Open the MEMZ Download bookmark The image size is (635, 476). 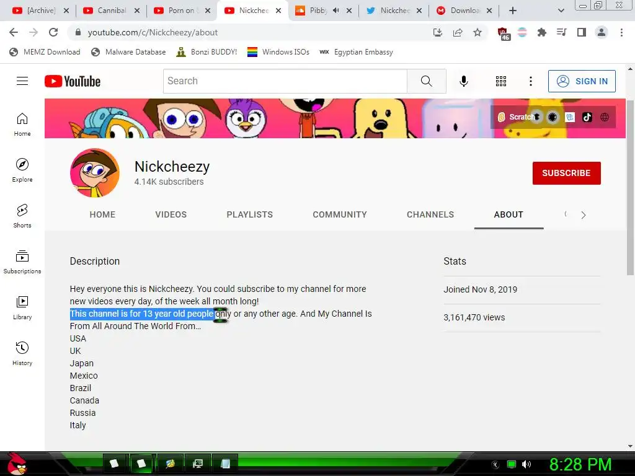(45, 52)
